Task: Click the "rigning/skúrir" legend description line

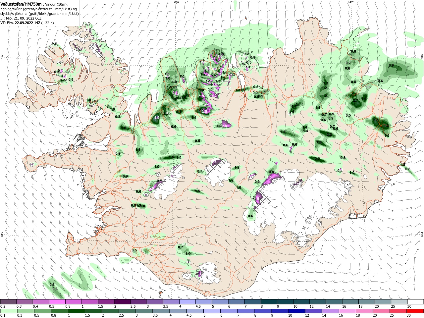Action: tap(38, 9)
